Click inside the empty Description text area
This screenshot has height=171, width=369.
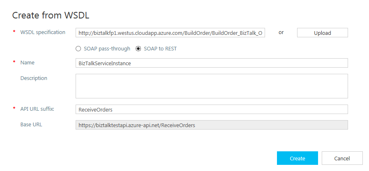pos(212,86)
